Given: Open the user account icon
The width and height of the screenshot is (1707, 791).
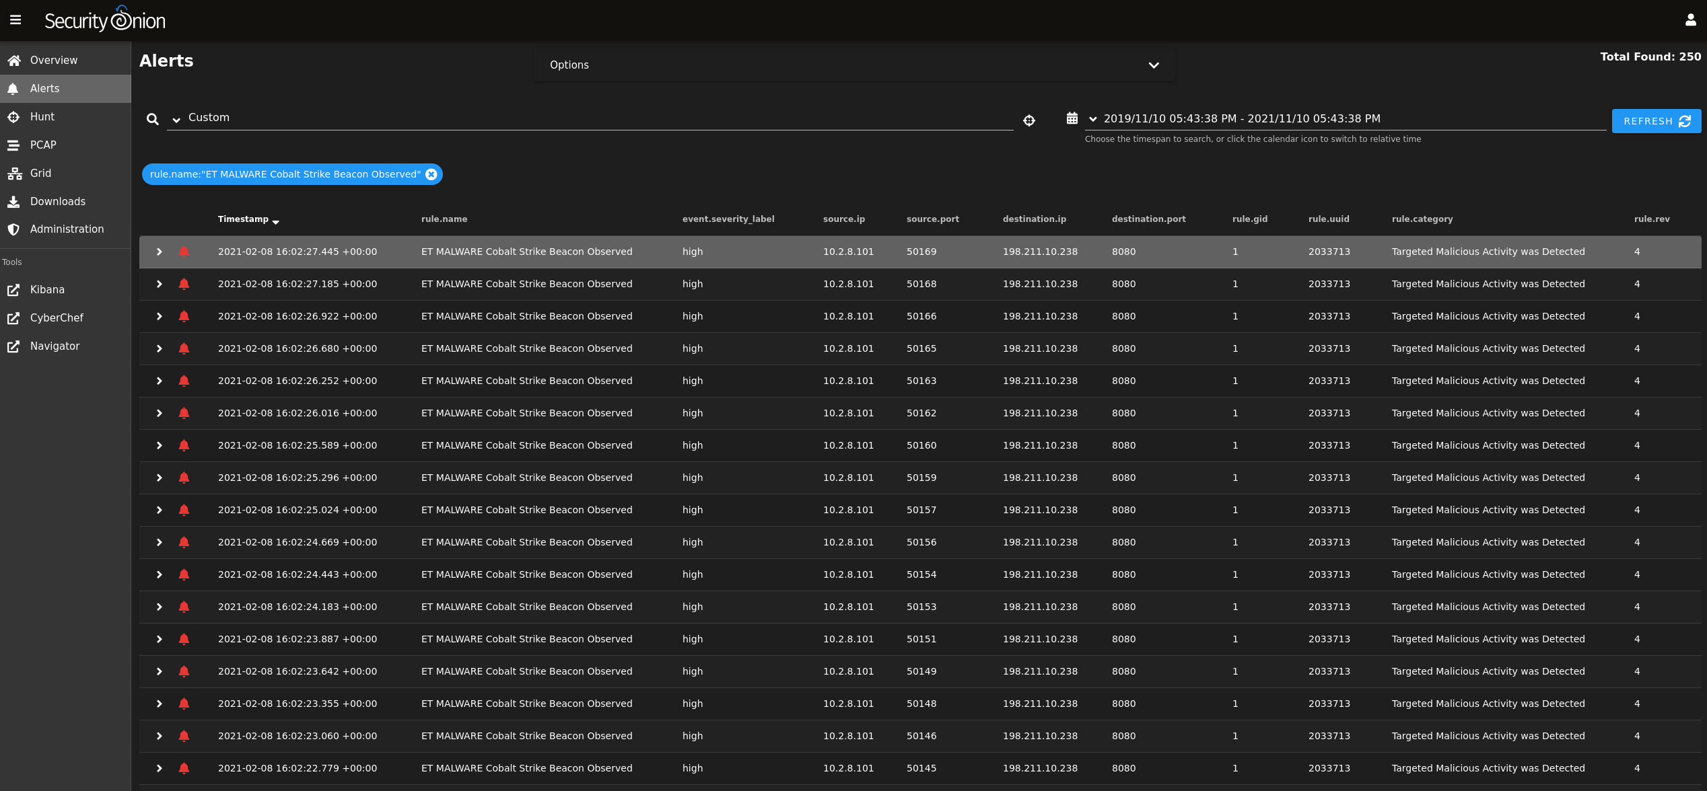Looking at the screenshot, I should click(x=1690, y=20).
